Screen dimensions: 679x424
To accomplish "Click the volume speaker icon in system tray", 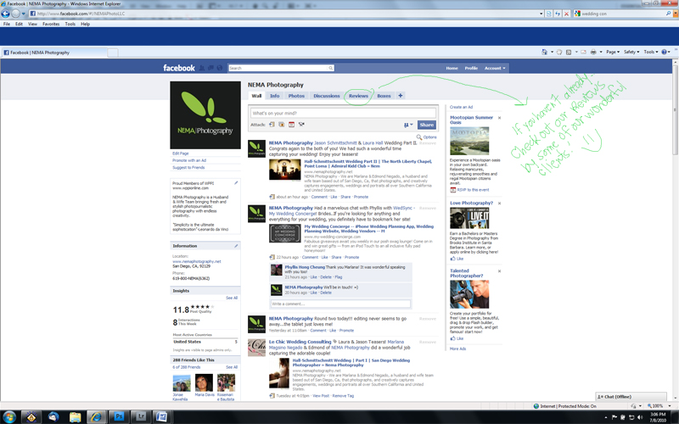I will (x=640, y=417).
